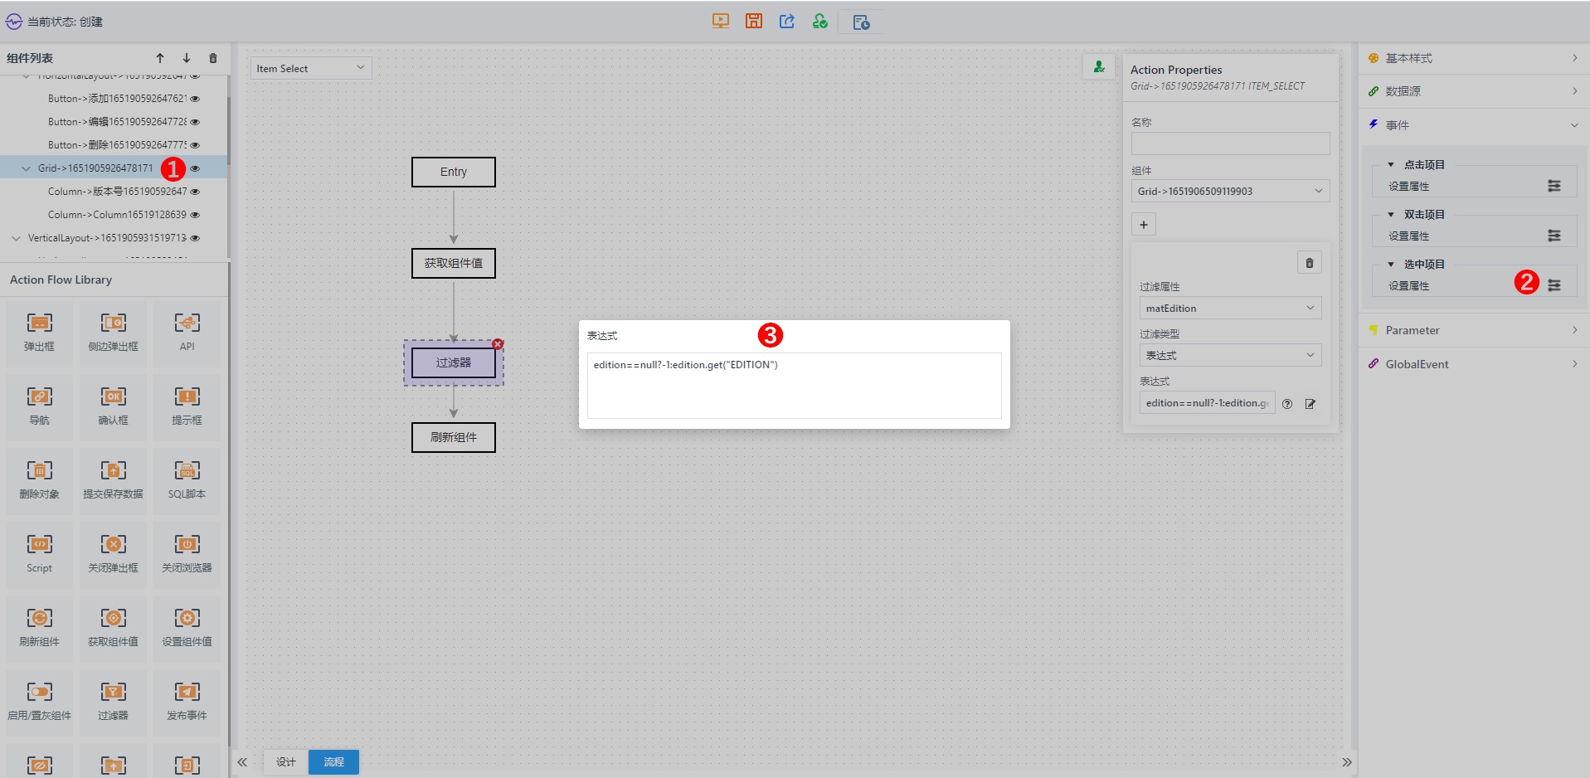This screenshot has height=778, width=1590.
Task: Toggle visibility of Column16519128639 component
Action: pyautogui.click(x=195, y=215)
